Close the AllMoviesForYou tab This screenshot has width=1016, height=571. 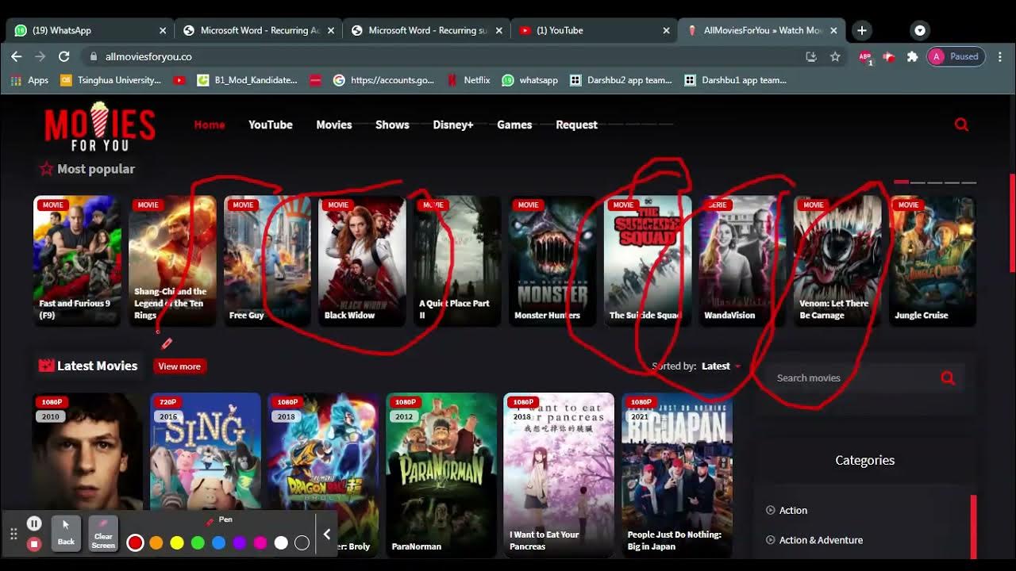point(833,30)
